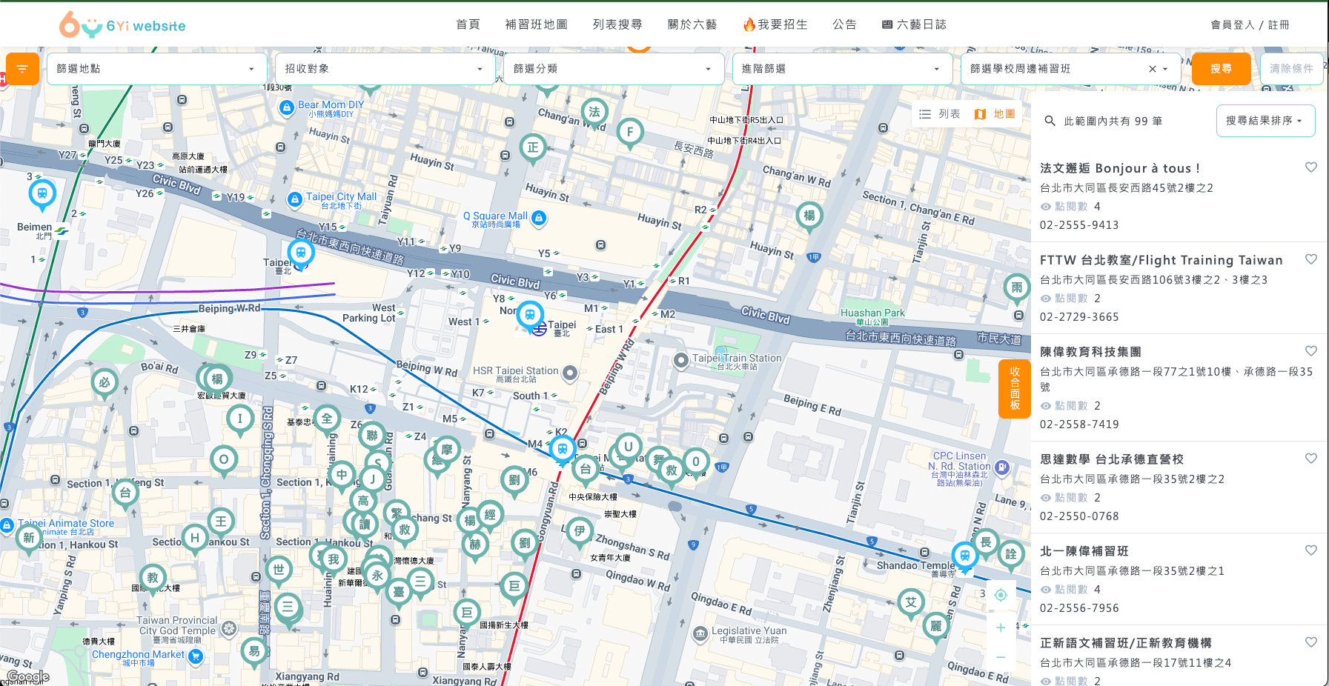Switch to 列表 list view
Screen dimensions: 1329x686
(939, 114)
